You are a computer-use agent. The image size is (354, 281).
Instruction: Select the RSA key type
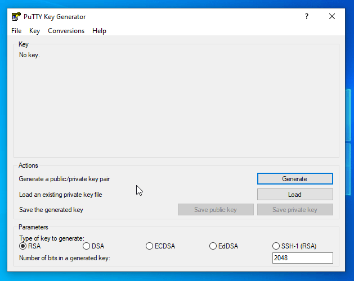coord(30,246)
